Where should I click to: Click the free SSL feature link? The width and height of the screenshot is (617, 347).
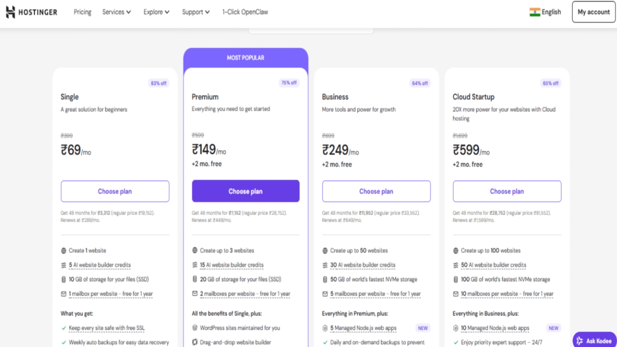click(x=107, y=328)
